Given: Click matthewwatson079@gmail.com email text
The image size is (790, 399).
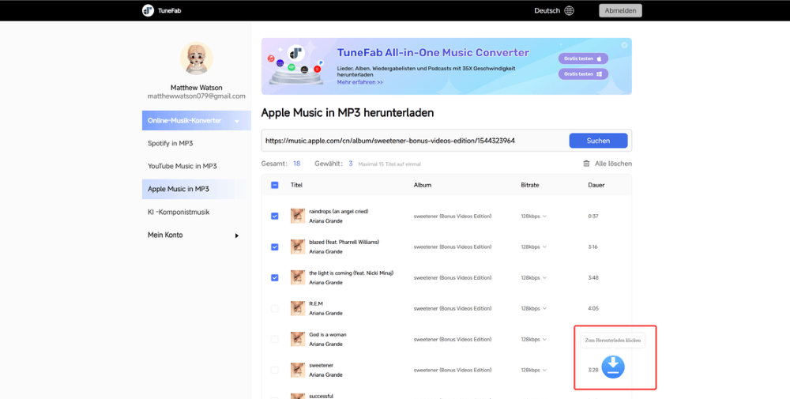Looking at the screenshot, I should coord(197,96).
